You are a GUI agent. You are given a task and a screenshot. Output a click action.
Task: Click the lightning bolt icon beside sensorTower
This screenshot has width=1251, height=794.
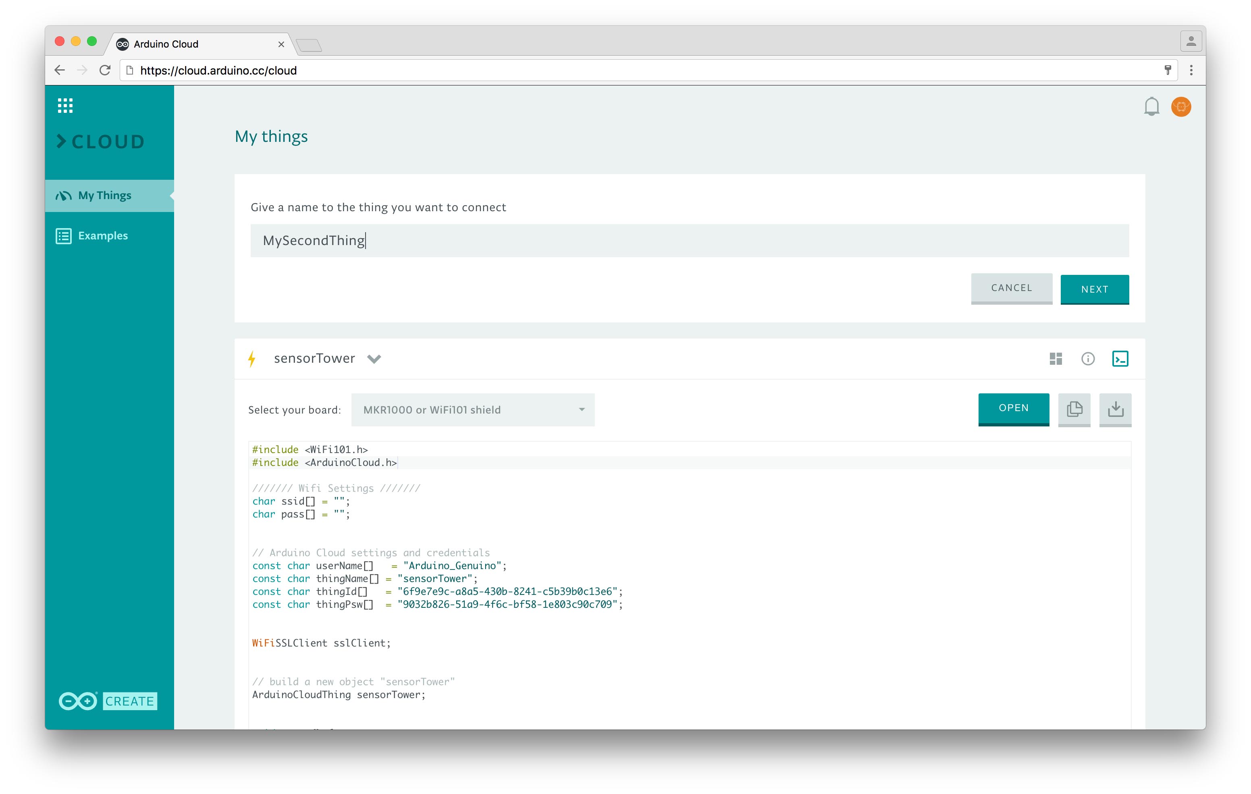[252, 359]
